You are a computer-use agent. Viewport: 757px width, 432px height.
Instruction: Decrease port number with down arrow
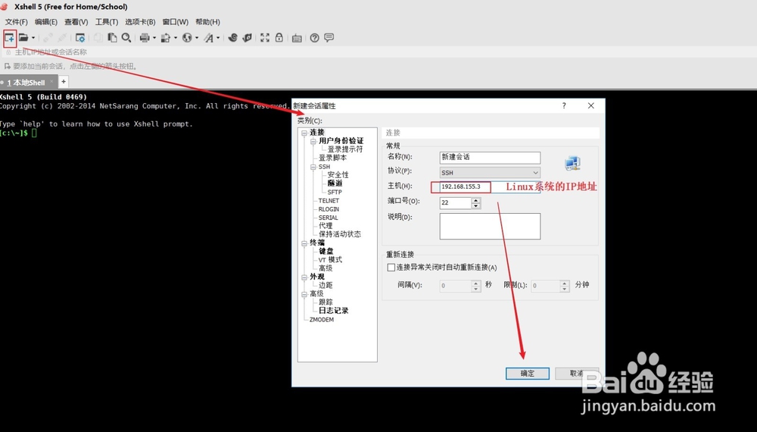(x=476, y=206)
